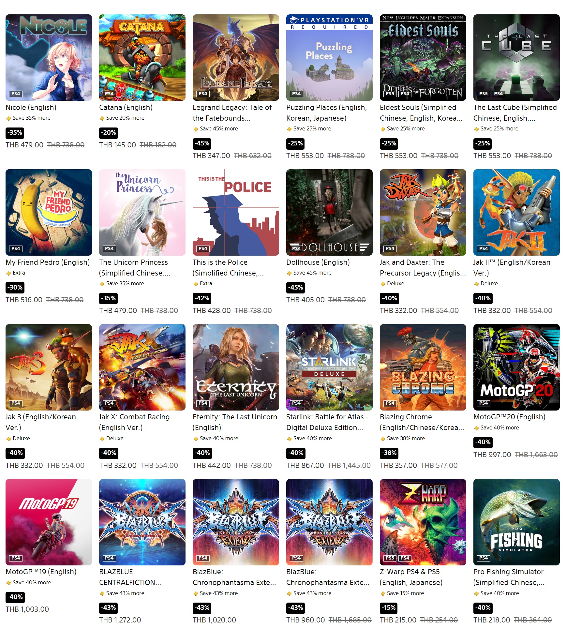Image resolution: width=566 pixels, height=644 pixels.
Task: Click the PS4 badge on Puzzling Places cover
Action: (x=296, y=94)
